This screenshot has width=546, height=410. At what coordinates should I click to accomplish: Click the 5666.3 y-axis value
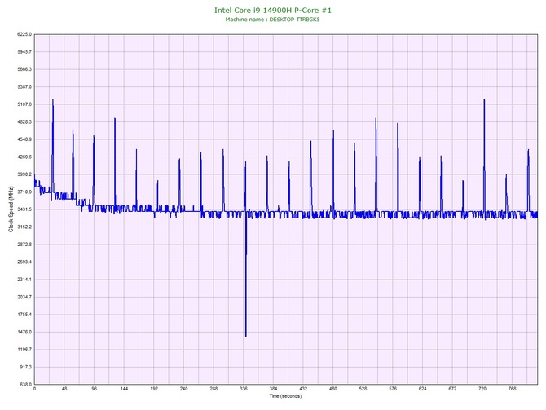tap(24, 69)
